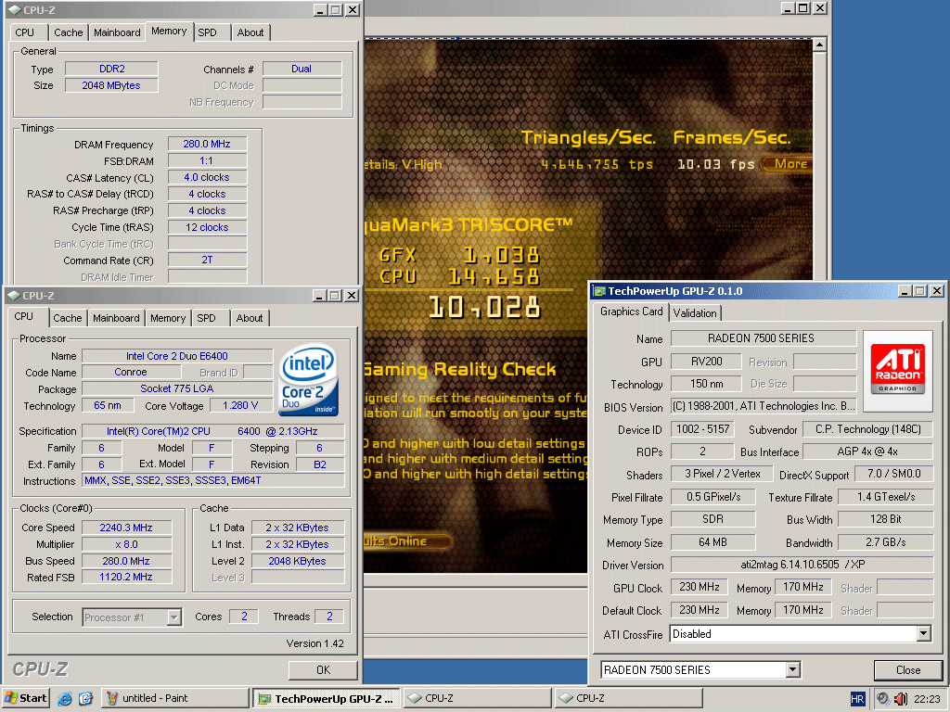
Task: Click the second quick launch icon beside Internet Explorer
Action: [x=85, y=699]
